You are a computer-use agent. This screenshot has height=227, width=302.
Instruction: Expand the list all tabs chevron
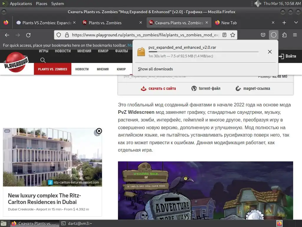coord(296,22)
